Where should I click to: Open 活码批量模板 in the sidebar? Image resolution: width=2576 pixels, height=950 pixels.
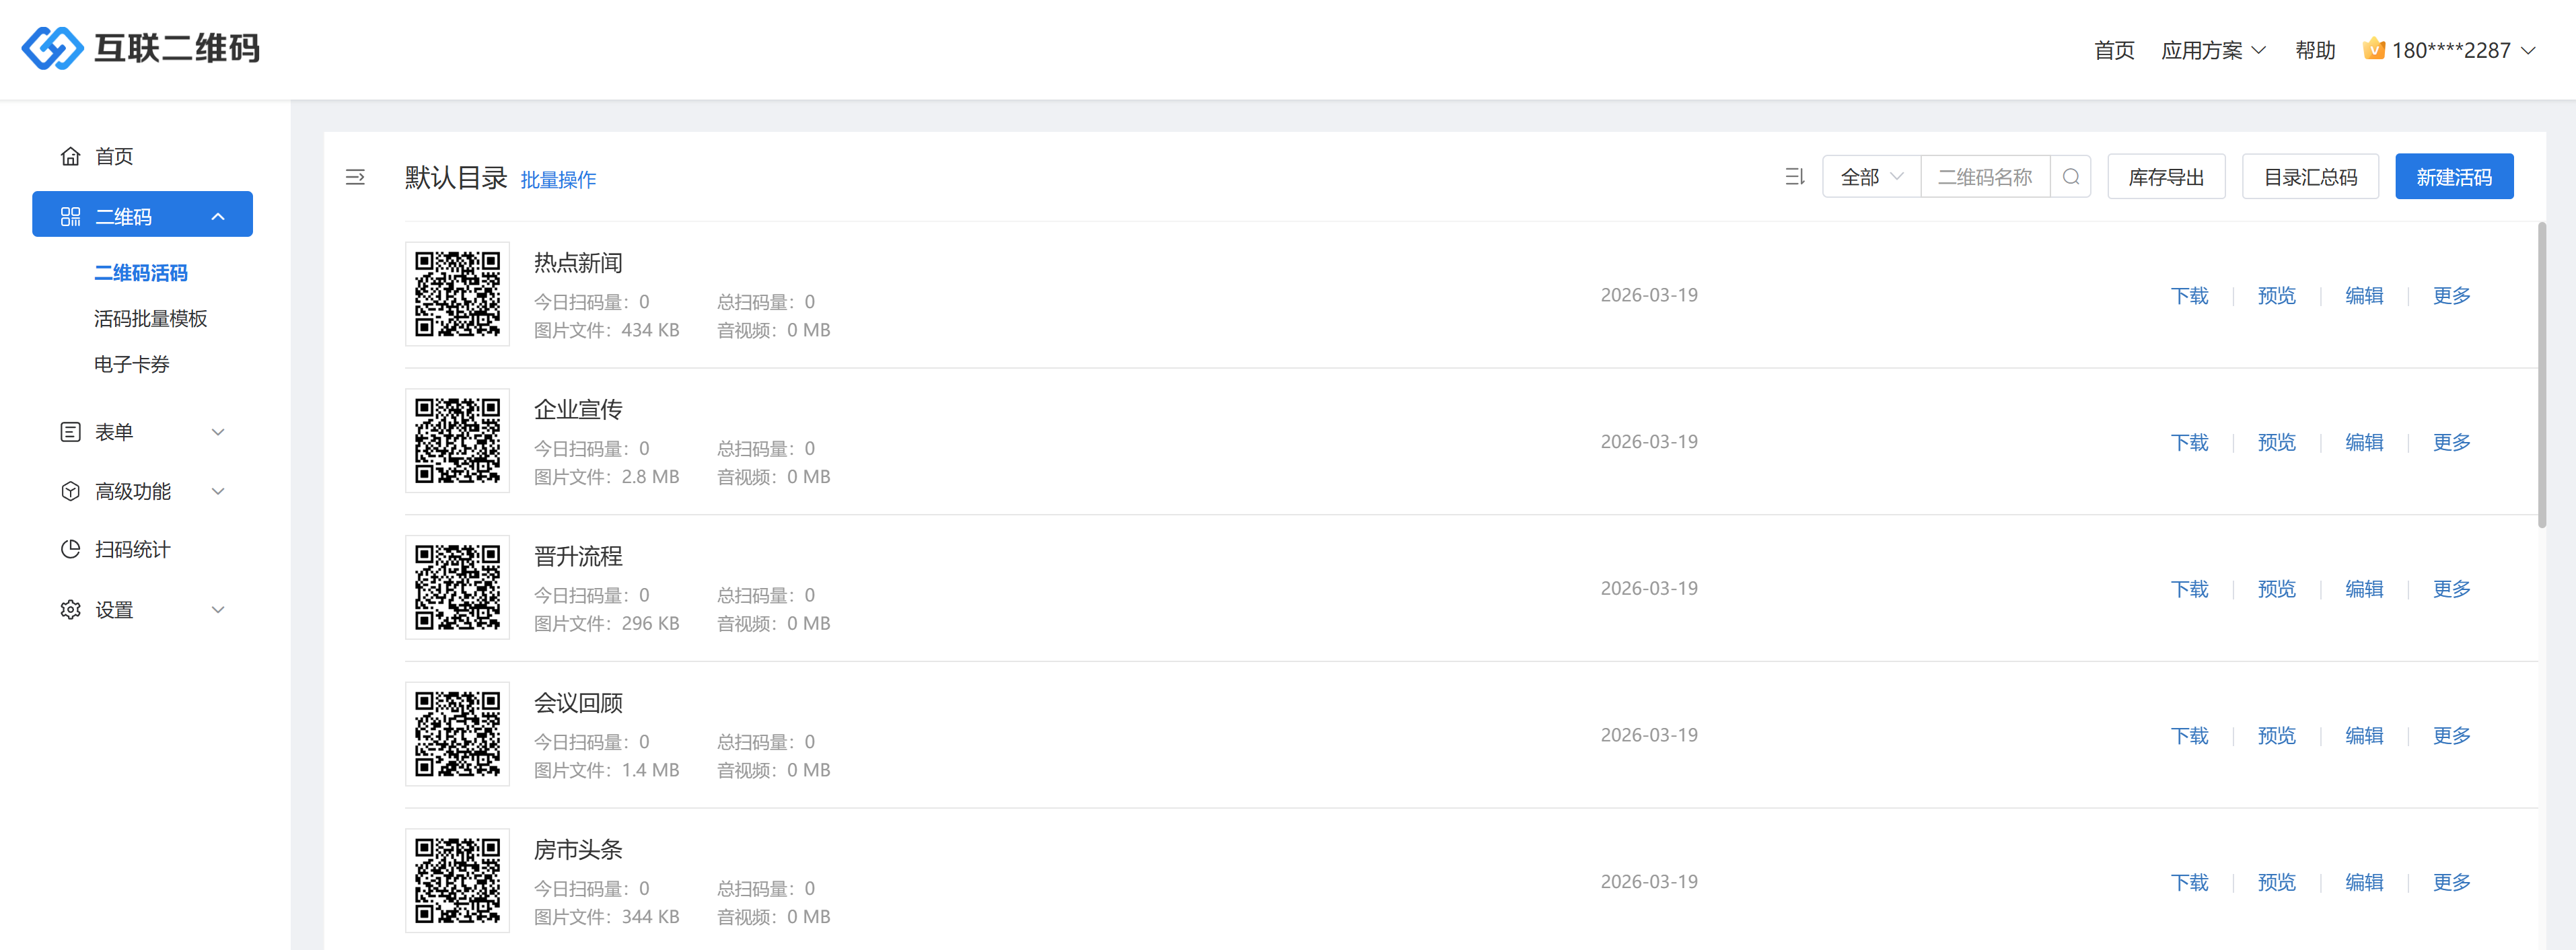pos(151,319)
